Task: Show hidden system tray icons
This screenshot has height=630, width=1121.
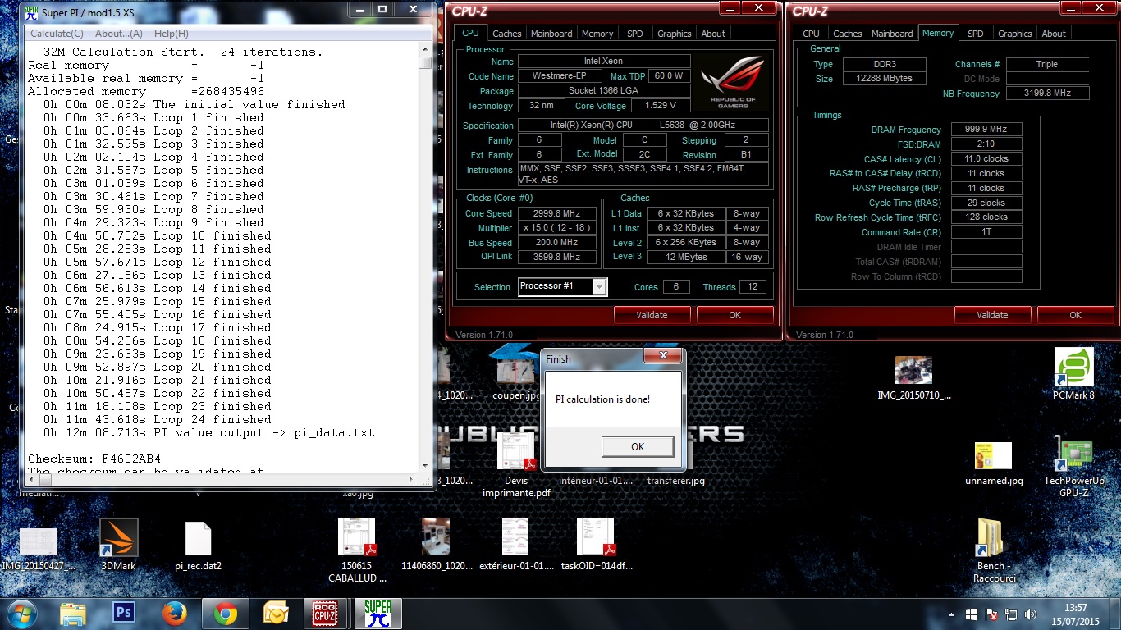Action: click(x=952, y=614)
